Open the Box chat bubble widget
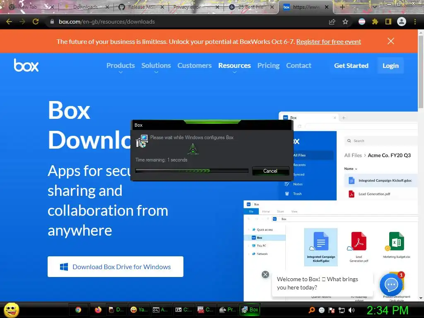 (x=391, y=285)
